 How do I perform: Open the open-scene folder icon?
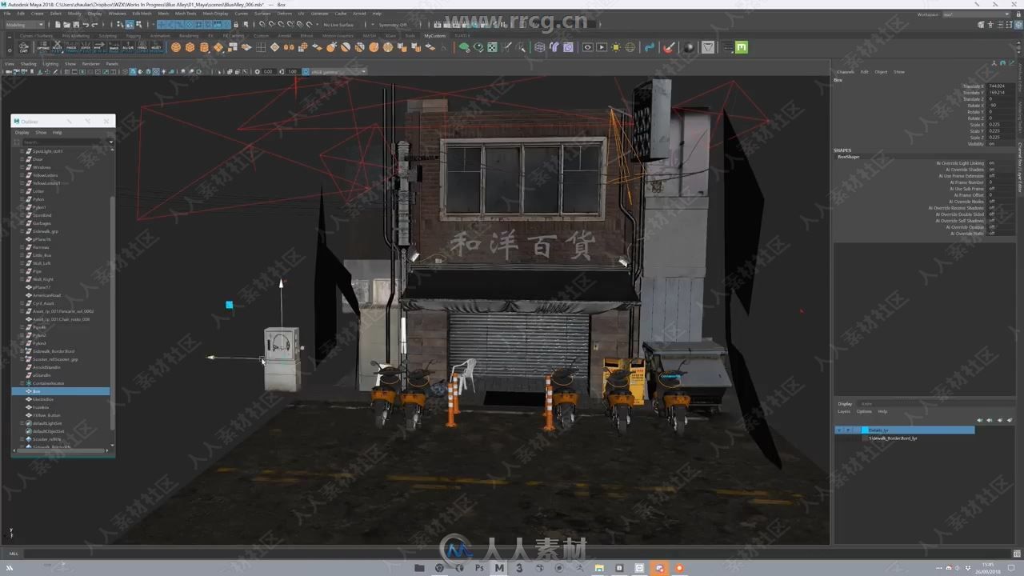(x=66, y=24)
